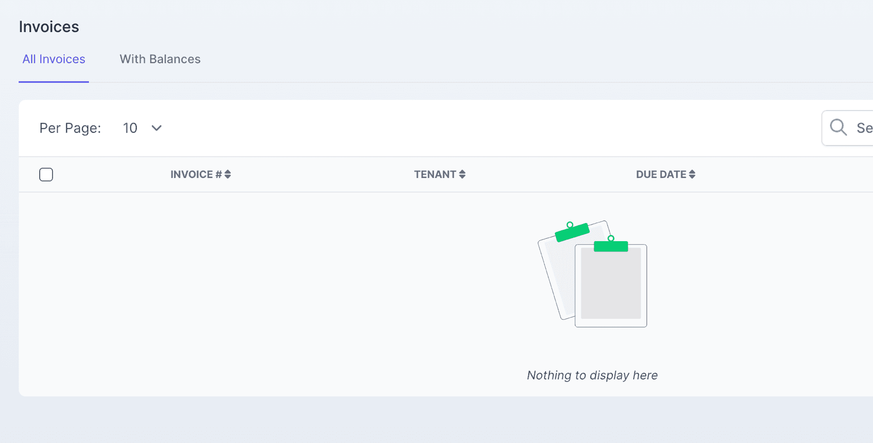This screenshot has width=873, height=443.
Task: Click the "Nothing to display here" message
Action: (592, 375)
